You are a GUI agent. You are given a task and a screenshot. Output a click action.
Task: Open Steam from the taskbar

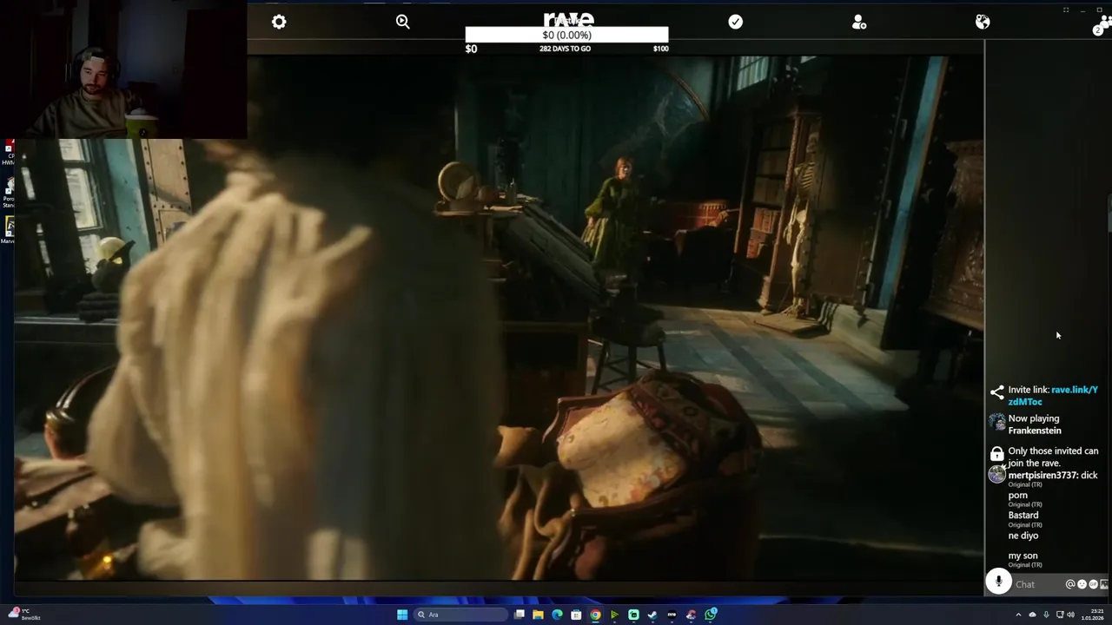click(652, 615)
